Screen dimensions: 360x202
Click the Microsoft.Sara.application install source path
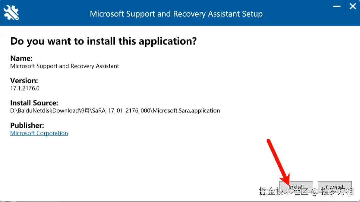[x=115, y=111]
